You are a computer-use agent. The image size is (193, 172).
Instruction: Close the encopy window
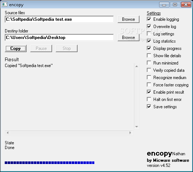click(186, 5)
